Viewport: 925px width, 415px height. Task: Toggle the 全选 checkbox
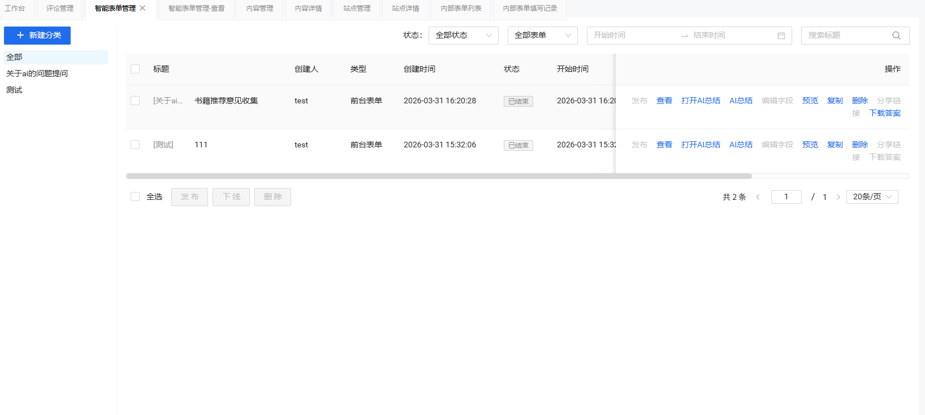click(x=135, y=196)
